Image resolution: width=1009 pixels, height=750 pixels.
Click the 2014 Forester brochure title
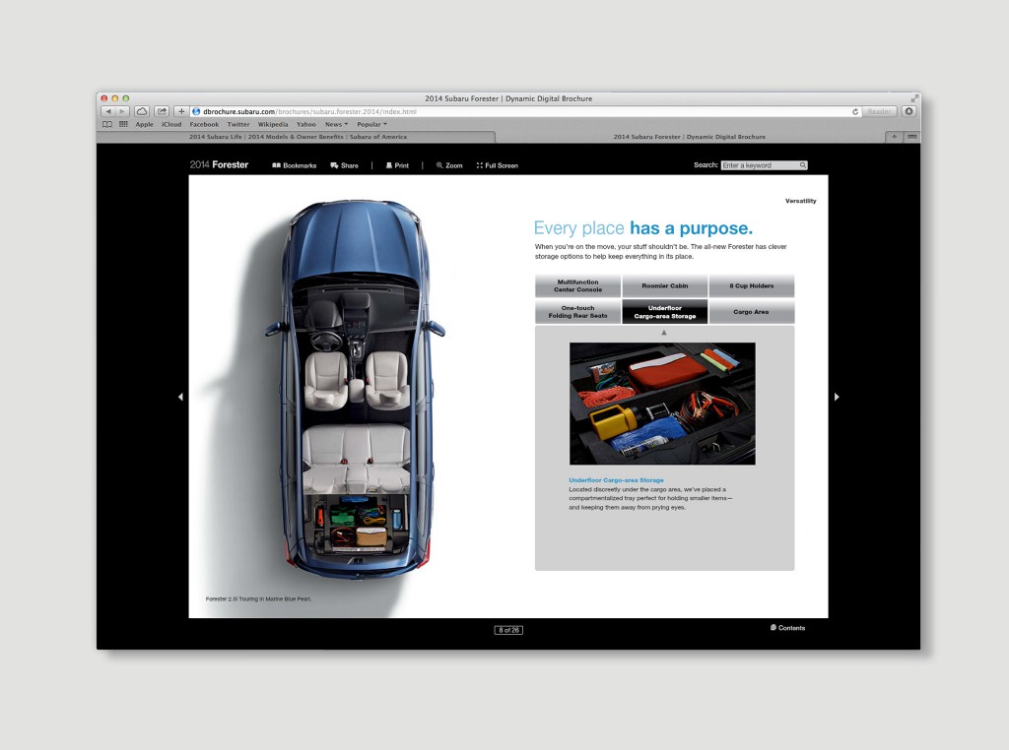[x=219, y=164]
